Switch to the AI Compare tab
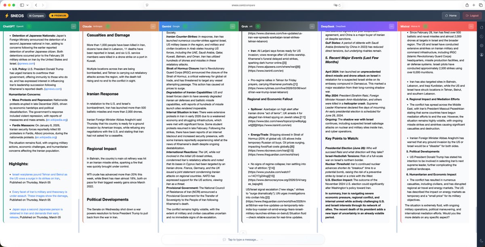485x247 pixels. click(x=36, y=16)
